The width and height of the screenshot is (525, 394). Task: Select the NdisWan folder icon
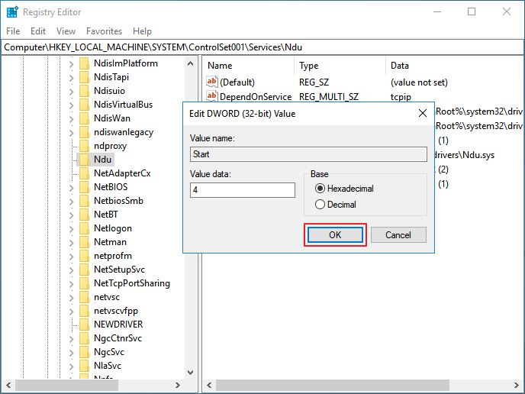85,118
